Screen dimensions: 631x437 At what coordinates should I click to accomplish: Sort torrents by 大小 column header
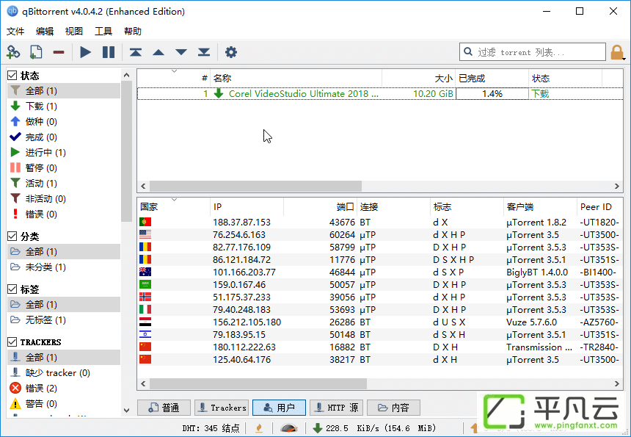[418, 78]
